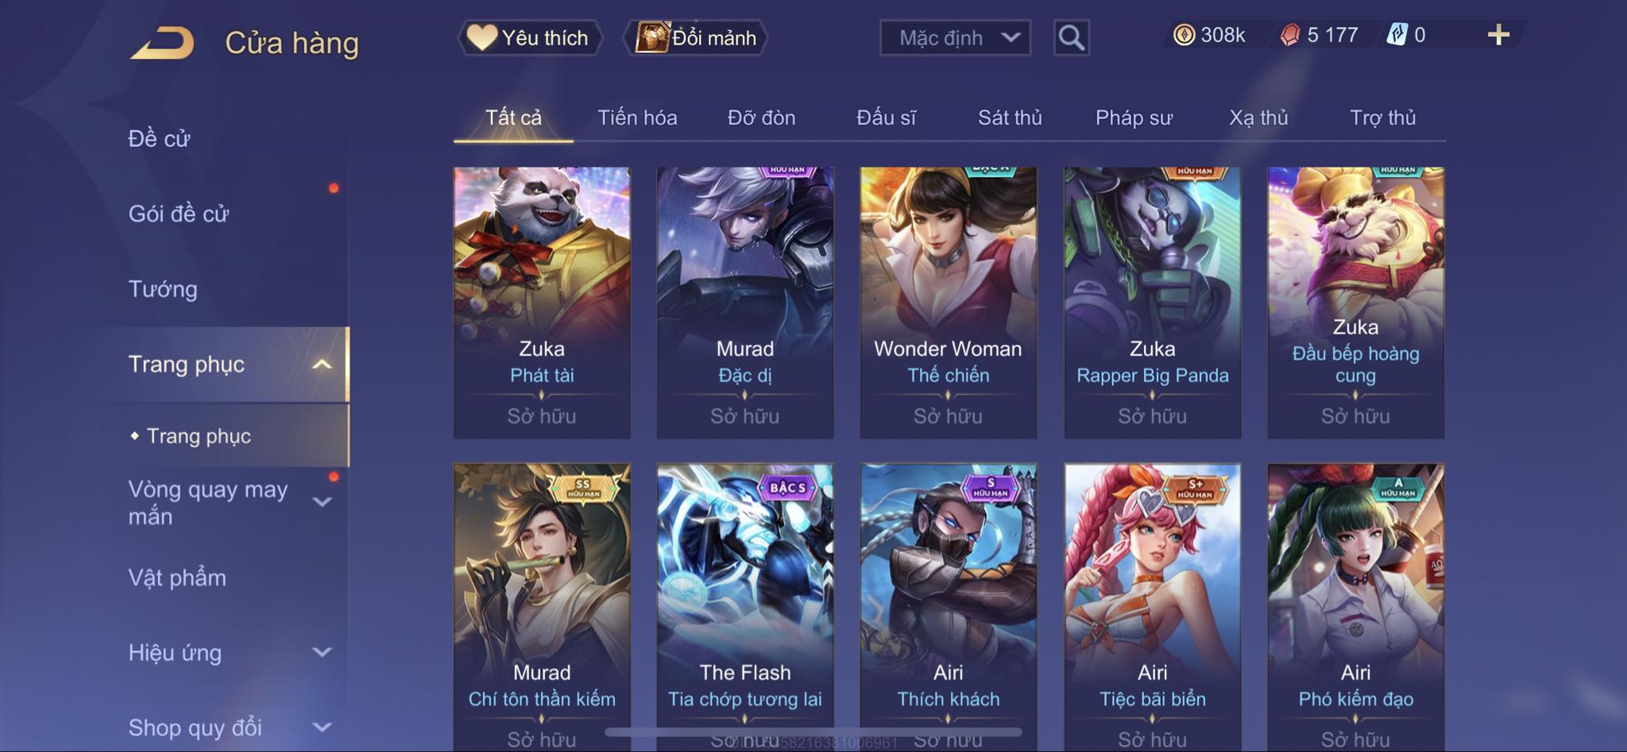Select the Sát thủ category tab

click(x=1010, y=118)
